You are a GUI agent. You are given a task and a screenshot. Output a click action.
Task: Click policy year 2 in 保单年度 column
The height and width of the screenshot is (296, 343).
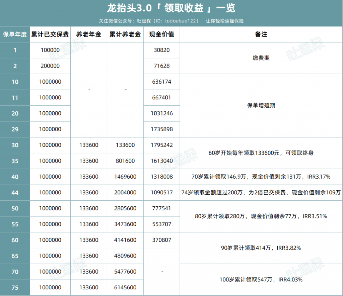pos(15,66)
